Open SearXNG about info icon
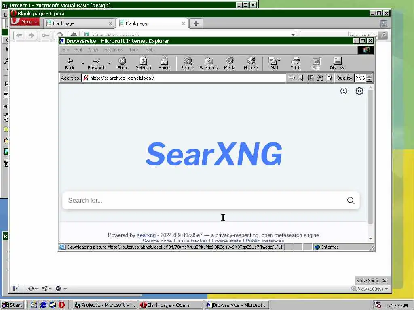 (344, 91)
